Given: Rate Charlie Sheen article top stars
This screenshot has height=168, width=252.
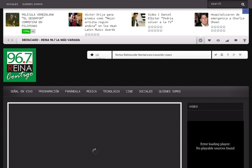Looking at the screenshot, I should click(x=218, y=27).
